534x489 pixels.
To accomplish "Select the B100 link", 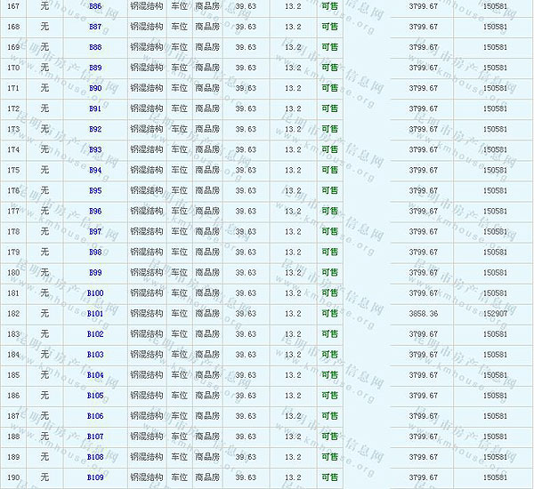I will pyautogui.click(x=95, y=293).
